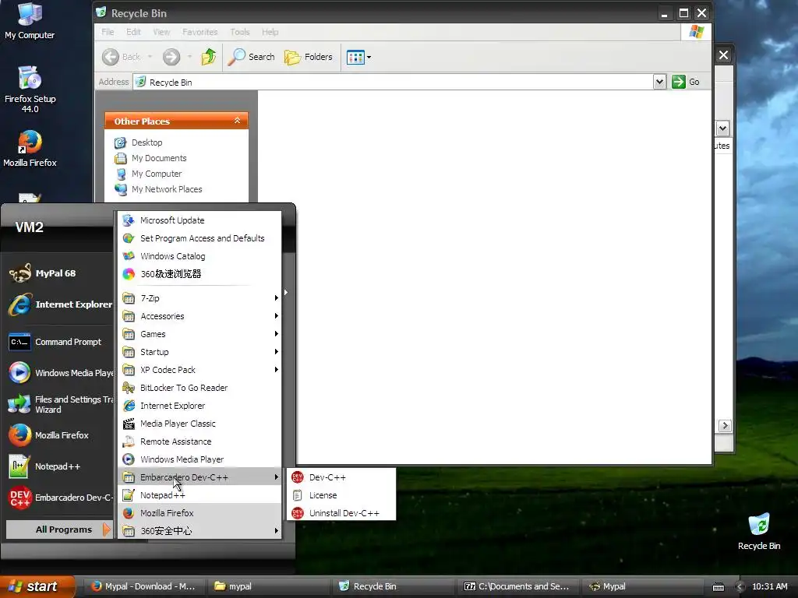Viewport: 798px width, 598px height.
Task: Click the Start button
Action: tap(37, 586)
